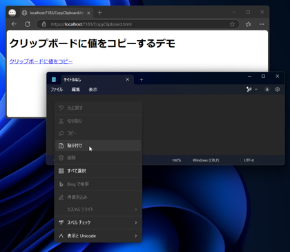Viewport: 290px width, 252px height.
Task: Open the 表示 menu in Notepad
Action: [93, 90]
